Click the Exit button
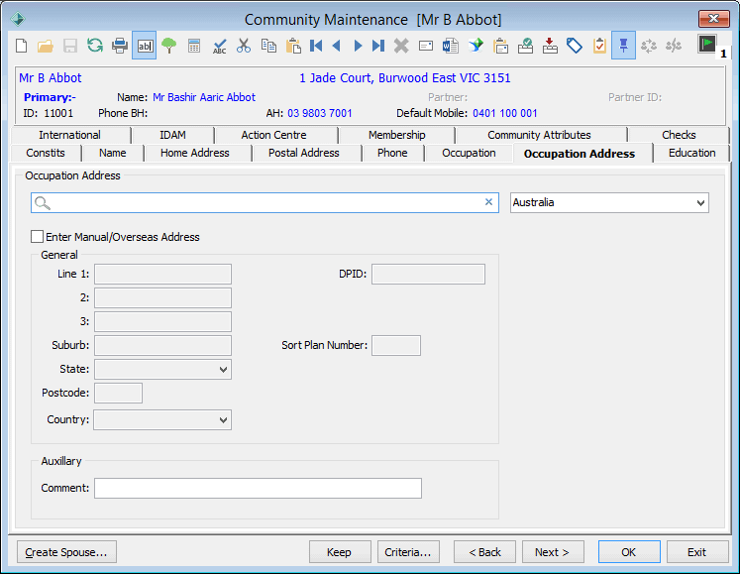740x574 pixels. pyautogui.click(x=697, y=552)
